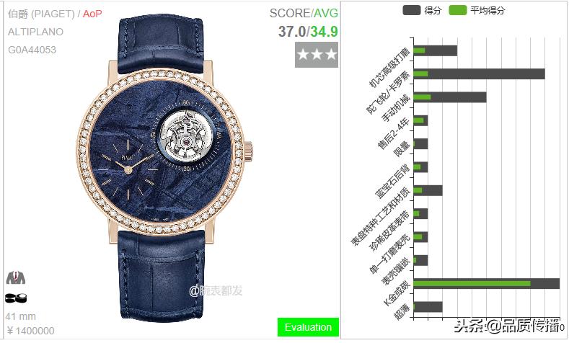Screen dimensions: 569x343
Task: Select the ALTIPLANO collection label
Action: (x=35, y=32)
